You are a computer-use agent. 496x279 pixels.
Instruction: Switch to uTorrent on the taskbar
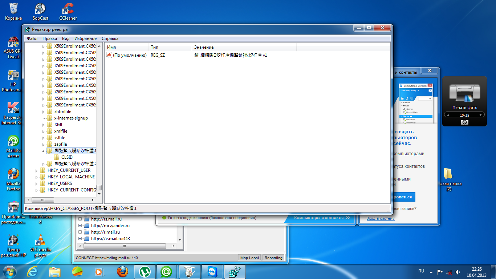(x=145, y=271)
